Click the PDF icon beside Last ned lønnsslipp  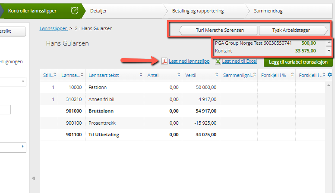click(x=164, y=61)
